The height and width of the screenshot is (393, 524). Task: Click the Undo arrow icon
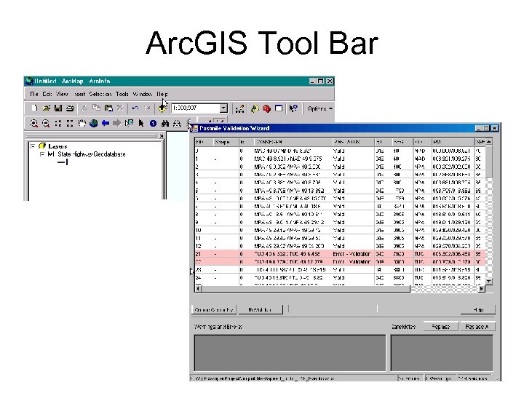135,108
